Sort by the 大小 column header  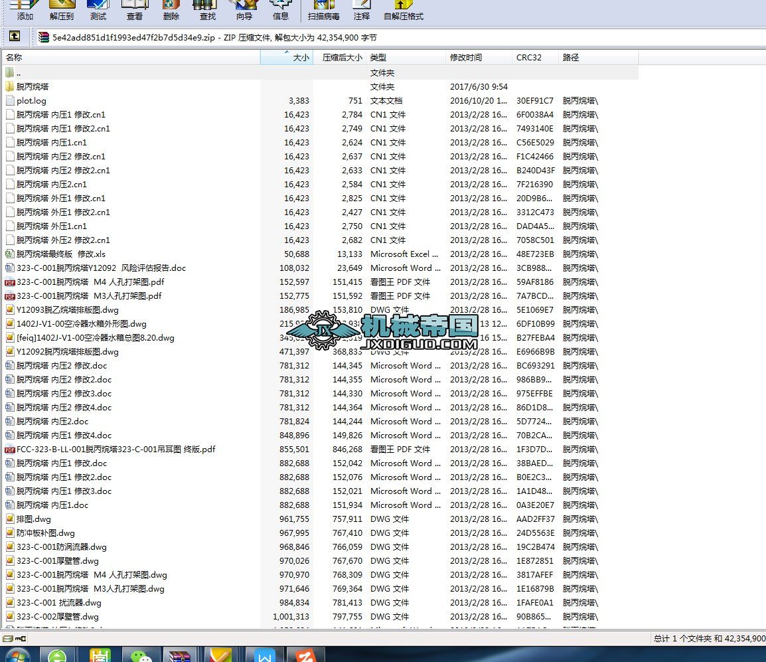point(287,57)
